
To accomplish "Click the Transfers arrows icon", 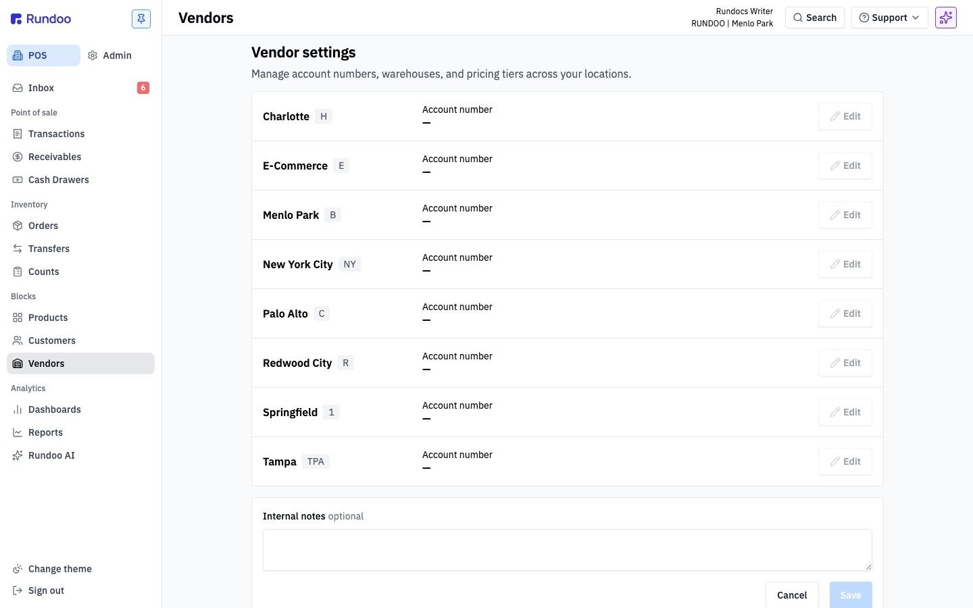I will (x=18, y=249).
